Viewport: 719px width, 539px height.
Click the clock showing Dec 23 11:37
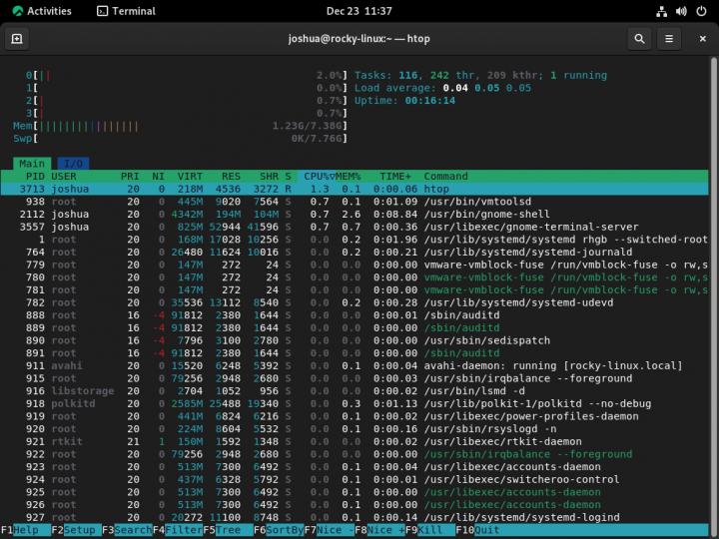pos(359,11)
